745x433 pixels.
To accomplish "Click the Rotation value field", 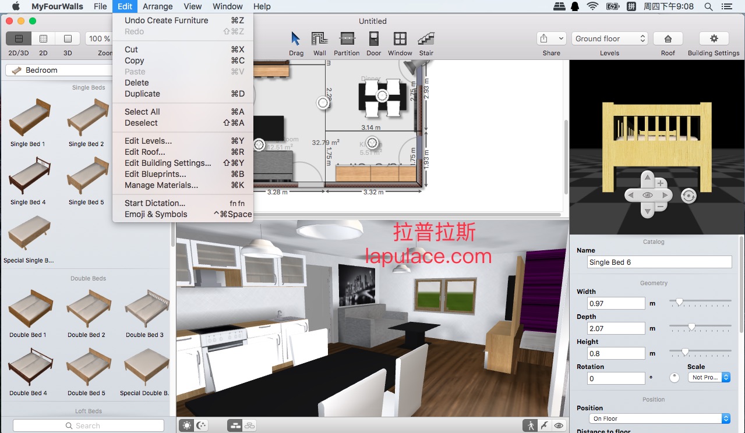I will pyautogui.click(x=616, y=378).
